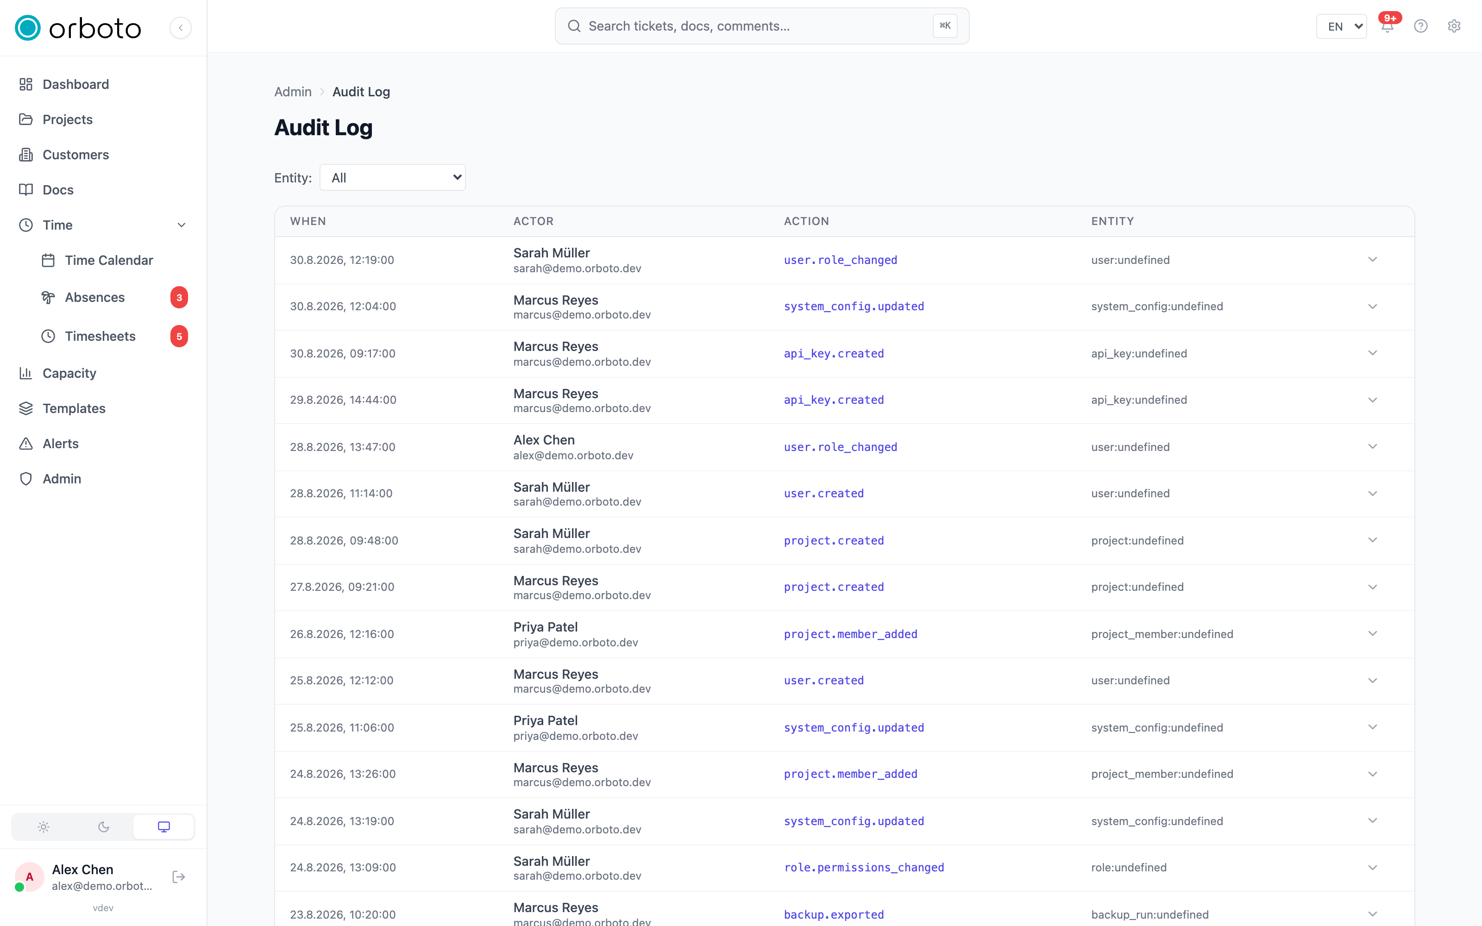This screenshot has width=1482, height=926.
Task: Click the Dashboard grid icon
Action: [x=26, y=85]
